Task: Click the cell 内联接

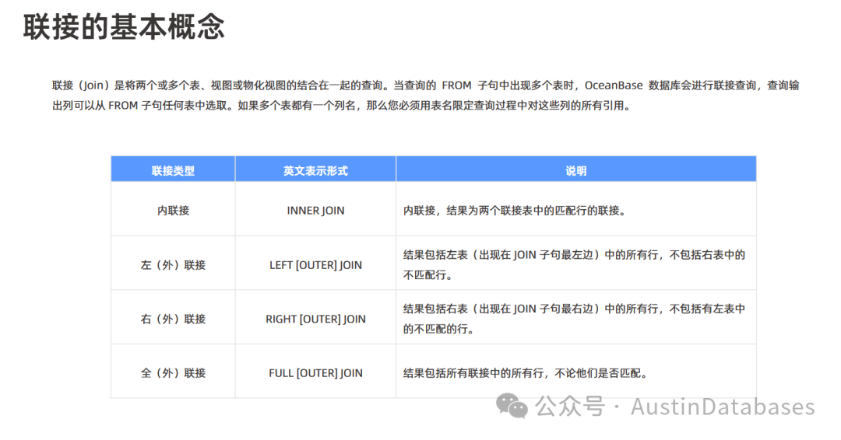Action: click(x=173, y=211)
